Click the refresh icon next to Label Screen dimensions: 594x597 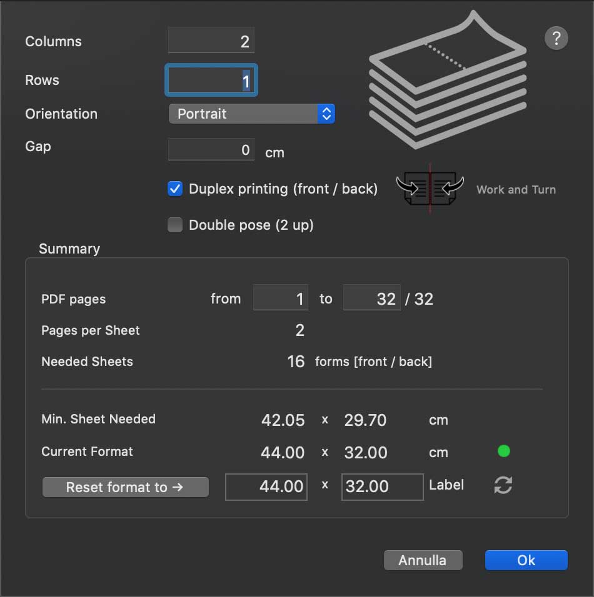pos(503,485)
